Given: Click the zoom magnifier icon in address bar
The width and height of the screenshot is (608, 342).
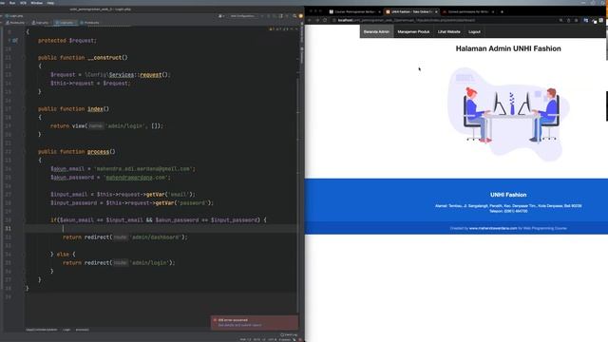Looking at the screenshot, I should click(x=560, y=20).
